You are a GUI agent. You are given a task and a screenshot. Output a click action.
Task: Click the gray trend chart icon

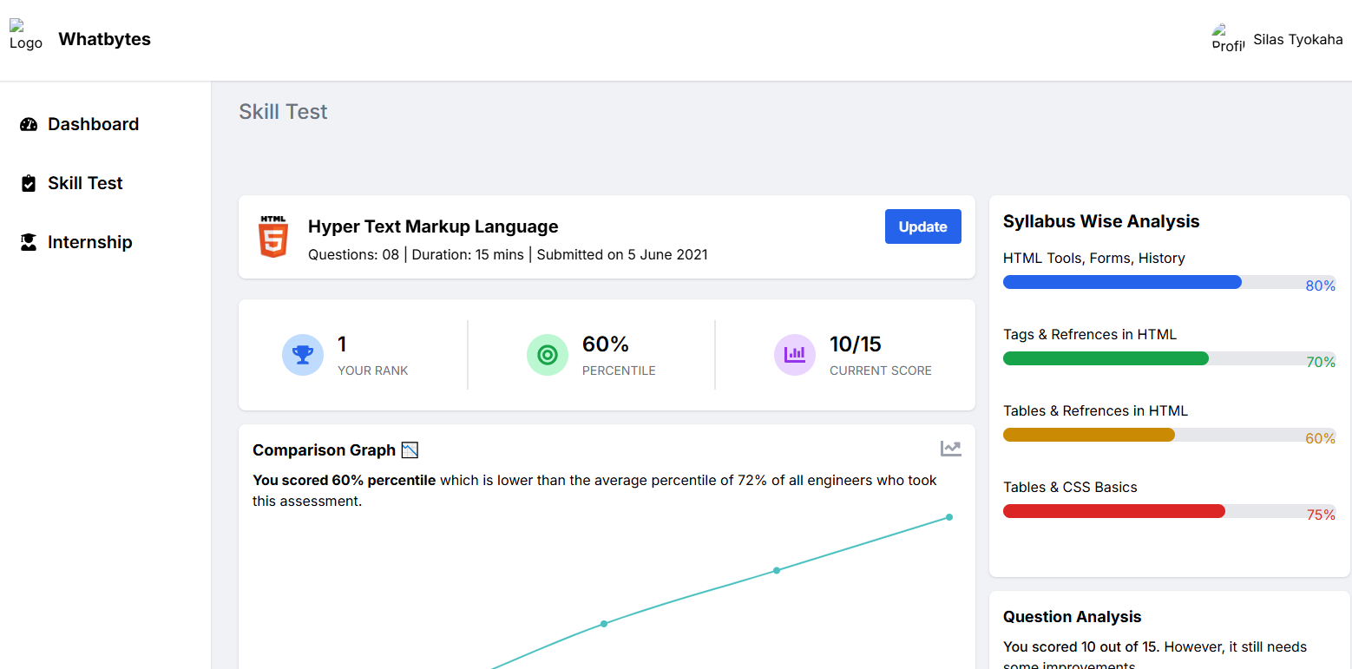[951, 449]
